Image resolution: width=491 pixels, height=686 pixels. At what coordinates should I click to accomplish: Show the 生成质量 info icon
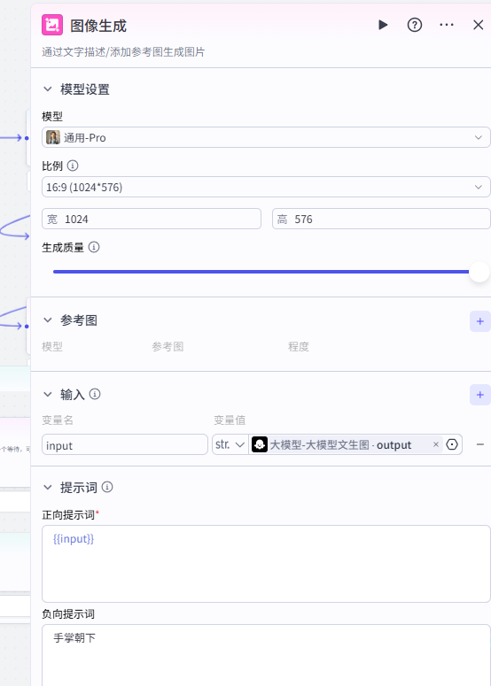pos(94,247)
